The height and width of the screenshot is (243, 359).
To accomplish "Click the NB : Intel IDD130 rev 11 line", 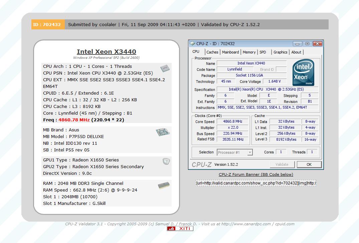I will point(70,143).
